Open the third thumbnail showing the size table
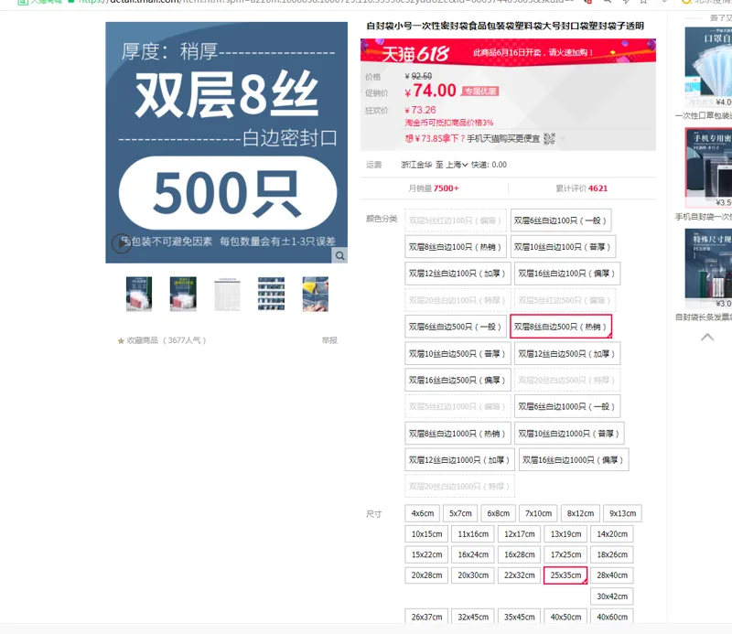This screenshot has width=732, height=634. pyautogui.click(x=227, y=294)
